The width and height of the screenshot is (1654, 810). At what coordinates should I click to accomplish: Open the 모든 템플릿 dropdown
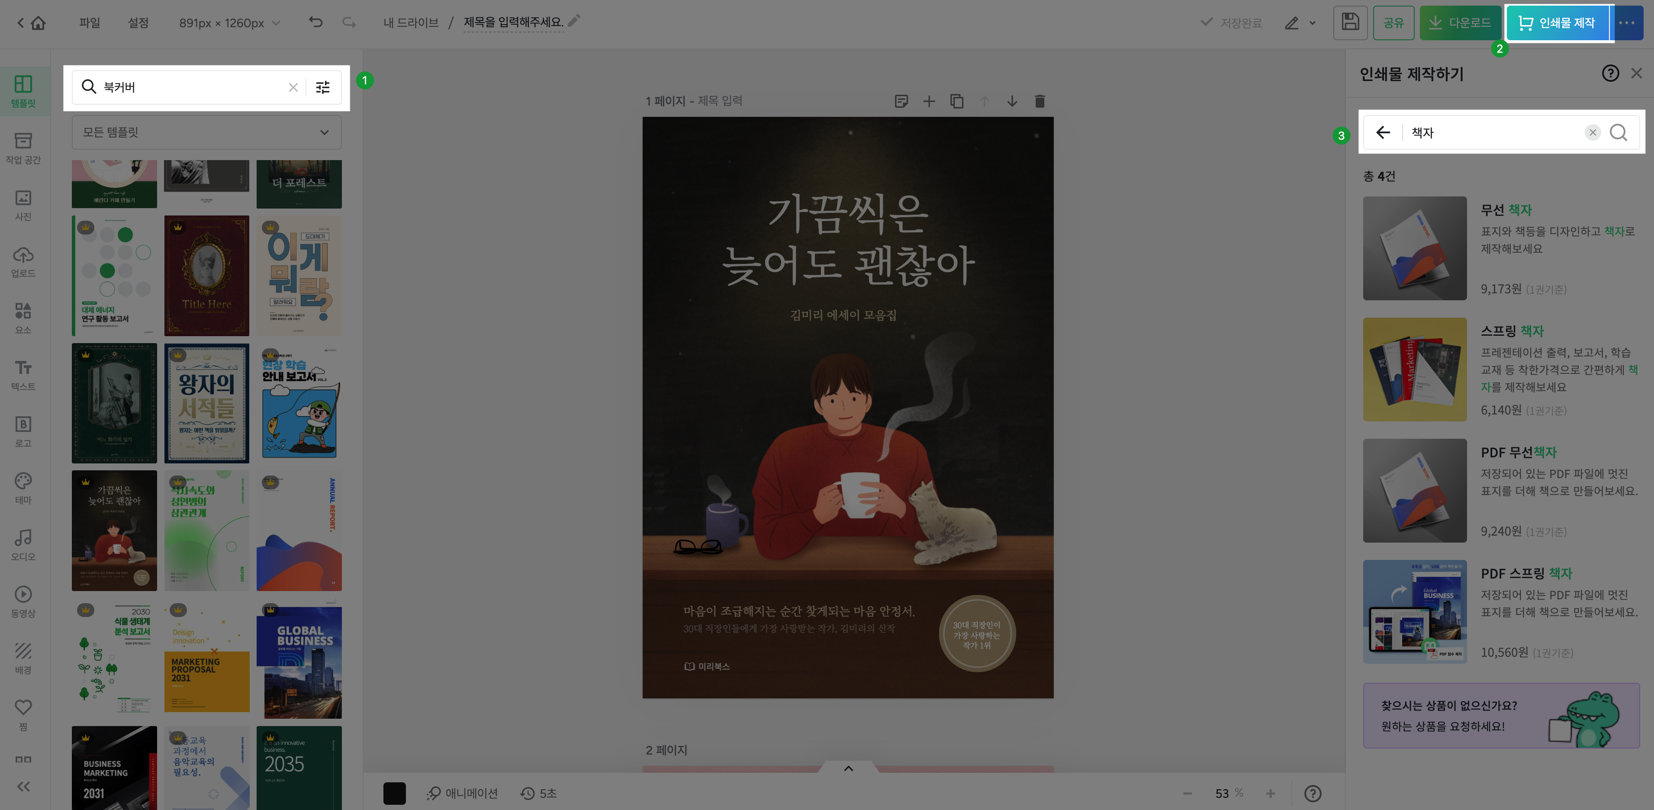click(x=206, y=132)
